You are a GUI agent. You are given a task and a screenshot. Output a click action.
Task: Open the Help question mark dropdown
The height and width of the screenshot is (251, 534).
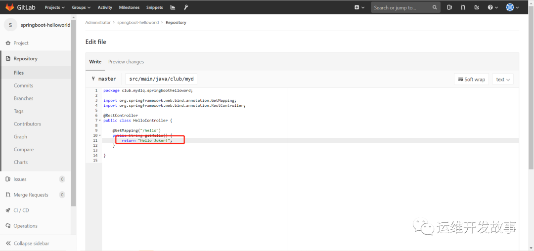(x=493, y=7)
